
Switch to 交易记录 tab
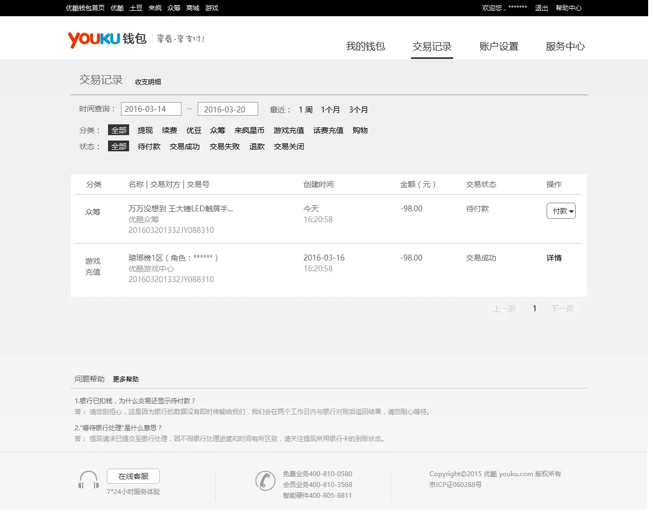pyautogui.click(x=432, y=46)
